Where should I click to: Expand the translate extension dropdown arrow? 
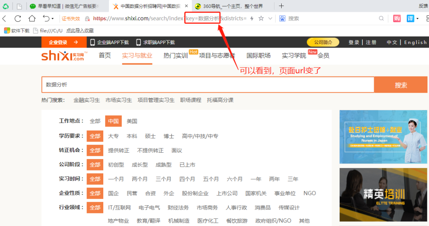tap(417, 19)
